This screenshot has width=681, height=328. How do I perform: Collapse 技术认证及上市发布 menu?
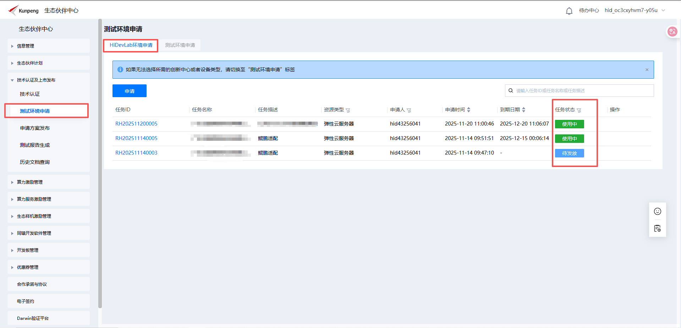tap(48, 80)
